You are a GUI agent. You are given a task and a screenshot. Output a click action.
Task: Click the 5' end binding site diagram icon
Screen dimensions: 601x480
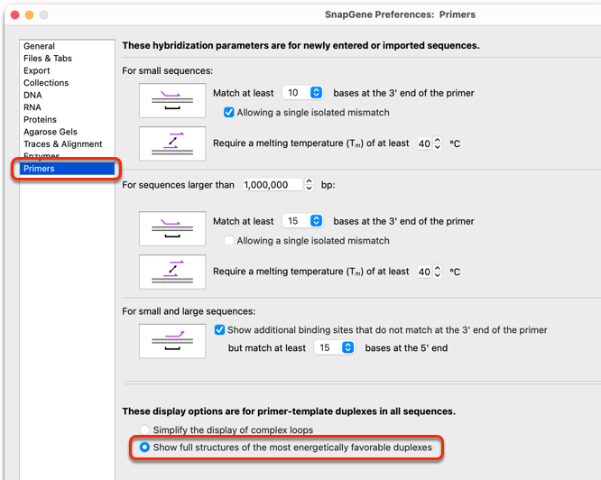pyautogui.click(x=172, y=341)
